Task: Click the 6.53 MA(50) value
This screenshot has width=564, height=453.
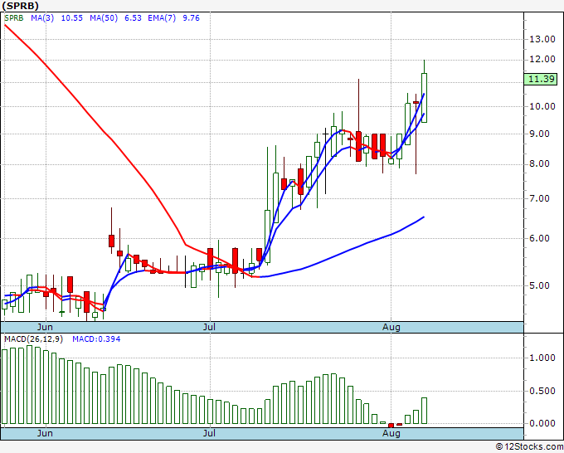Action: (133, 18)
